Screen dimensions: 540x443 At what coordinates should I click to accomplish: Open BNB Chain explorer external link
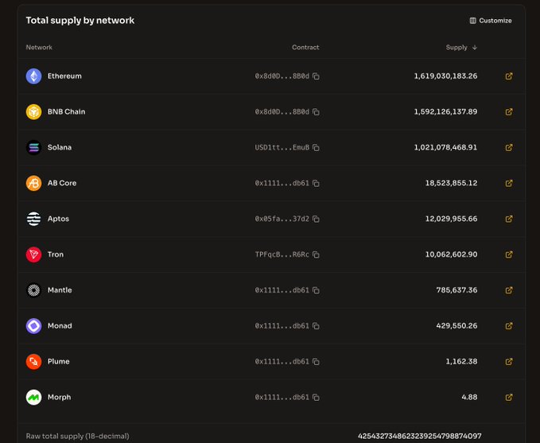(509, 111)
